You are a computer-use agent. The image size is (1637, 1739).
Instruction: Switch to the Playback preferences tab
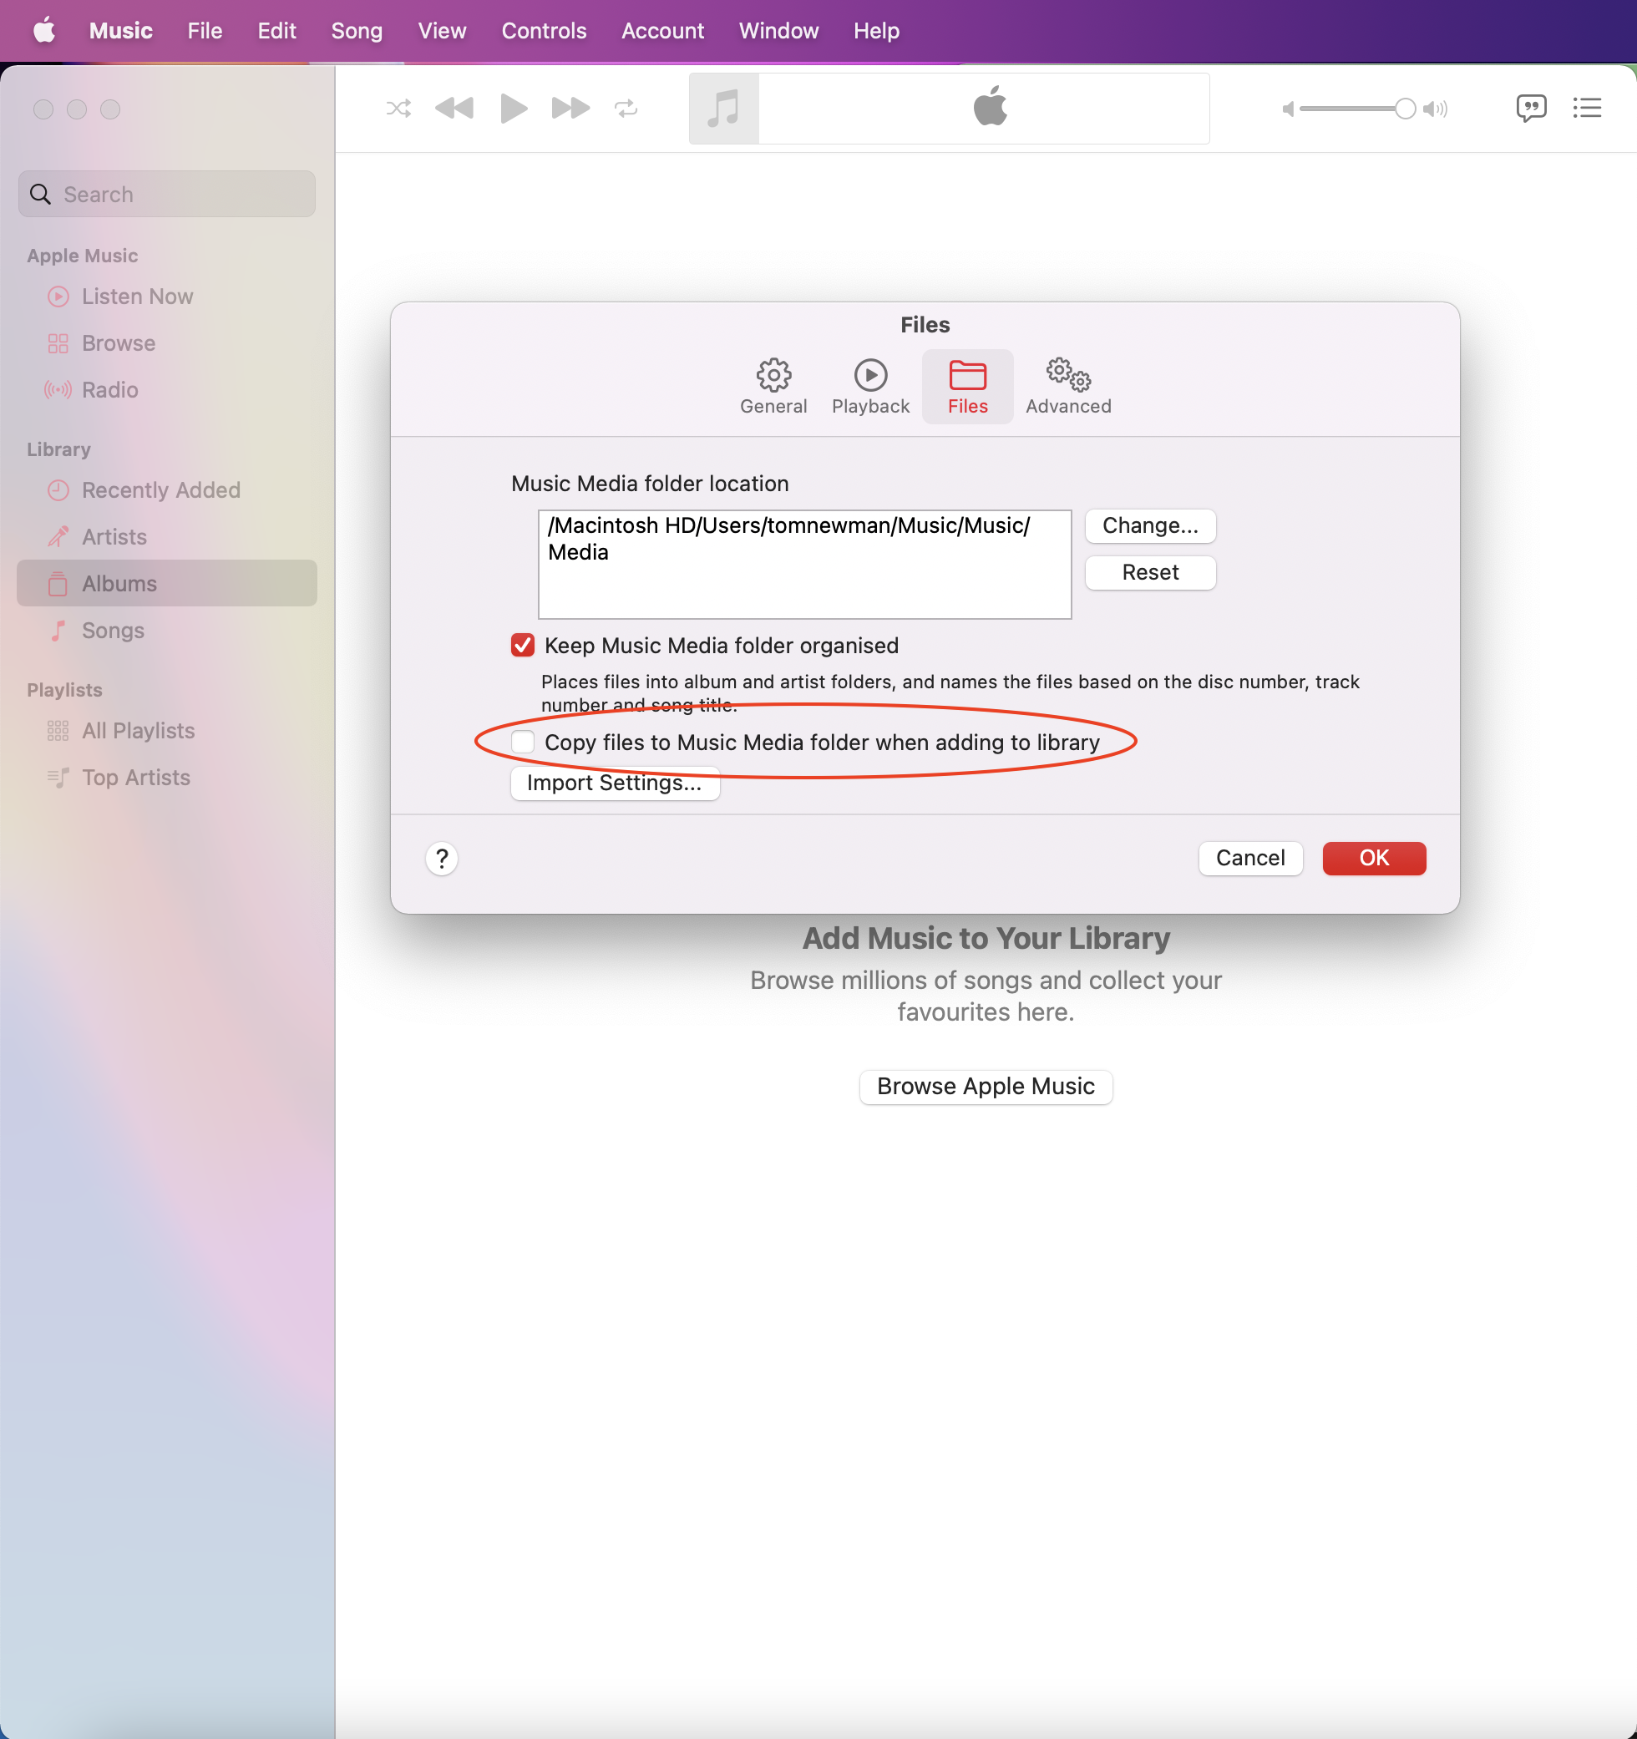point(870,387)
